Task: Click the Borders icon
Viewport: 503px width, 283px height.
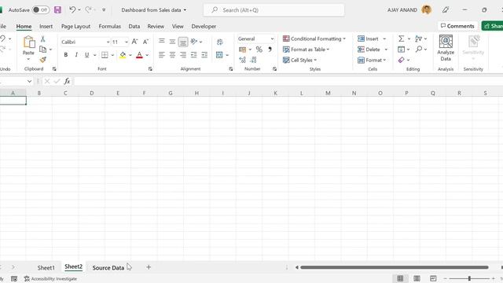Action: point(105,55)
